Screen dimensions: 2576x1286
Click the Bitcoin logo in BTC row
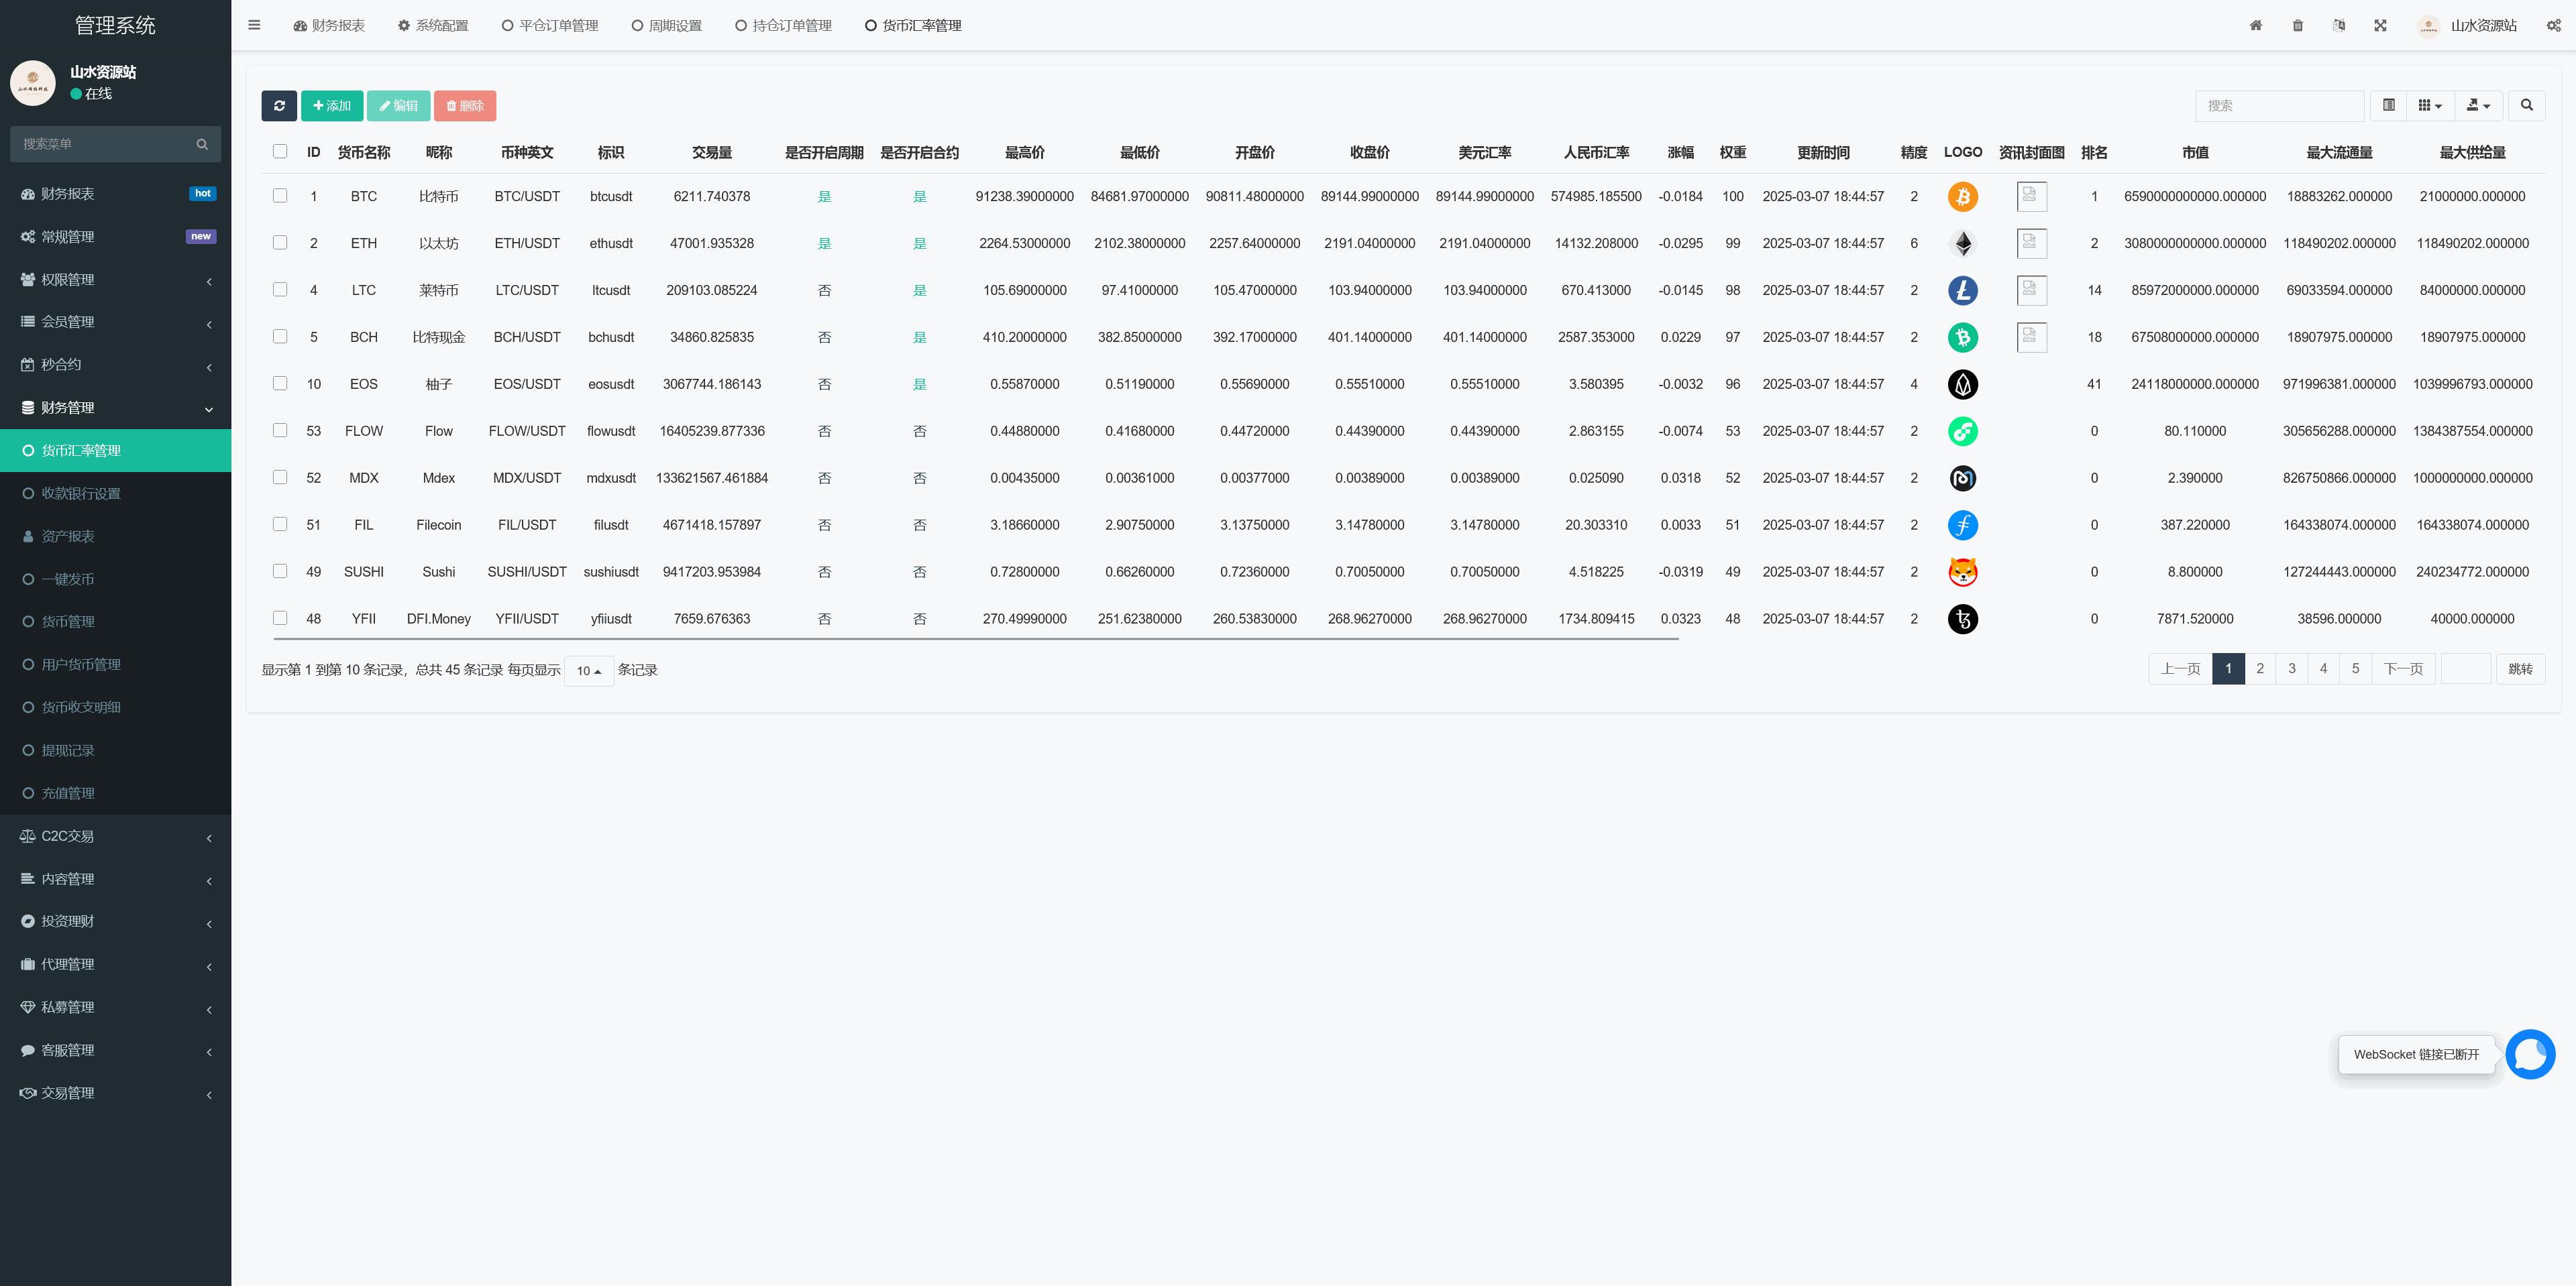(x=1962, y=197)
